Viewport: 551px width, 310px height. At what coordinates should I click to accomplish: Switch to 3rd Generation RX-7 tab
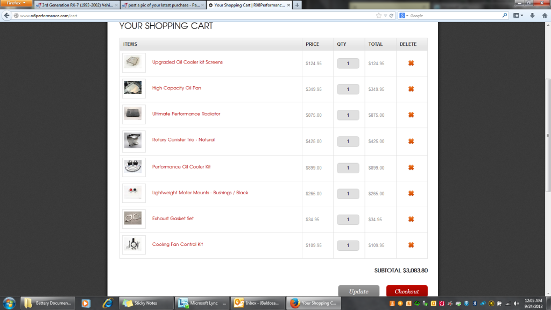click(x=76, y=5)
